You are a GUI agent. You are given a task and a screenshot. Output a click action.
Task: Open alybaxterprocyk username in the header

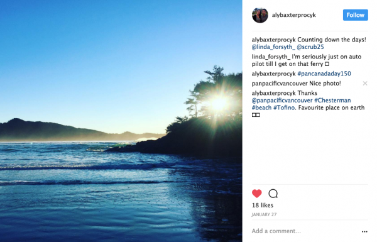(x=294, y=15)
